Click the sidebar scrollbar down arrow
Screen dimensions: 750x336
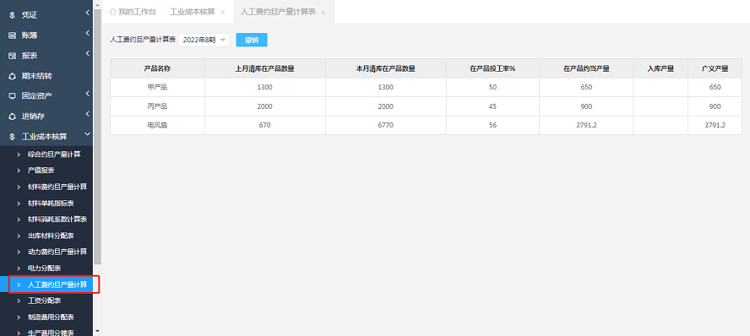click(98, 331)
